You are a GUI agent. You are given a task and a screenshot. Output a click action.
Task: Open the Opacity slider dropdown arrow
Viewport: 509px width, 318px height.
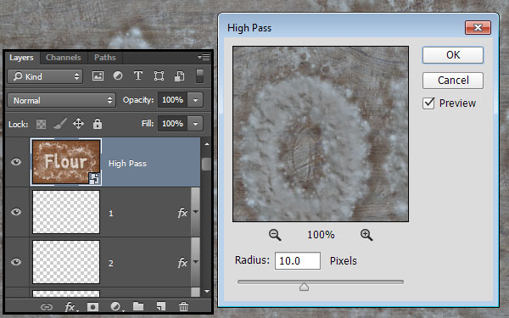tap(195, 100)
